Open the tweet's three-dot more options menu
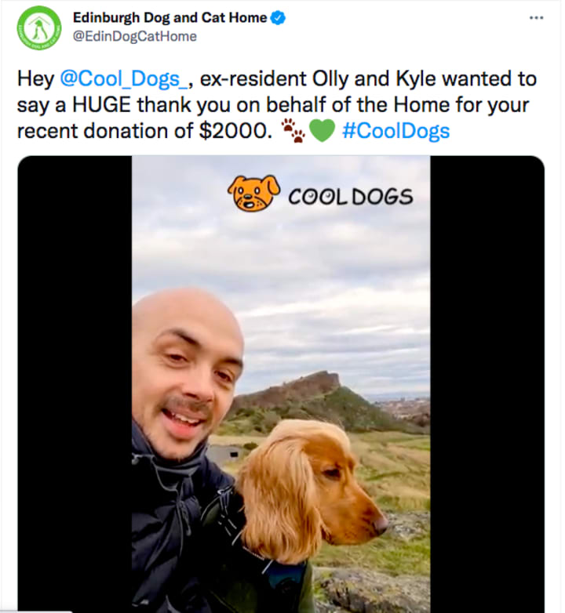 (x=536, y=17)
